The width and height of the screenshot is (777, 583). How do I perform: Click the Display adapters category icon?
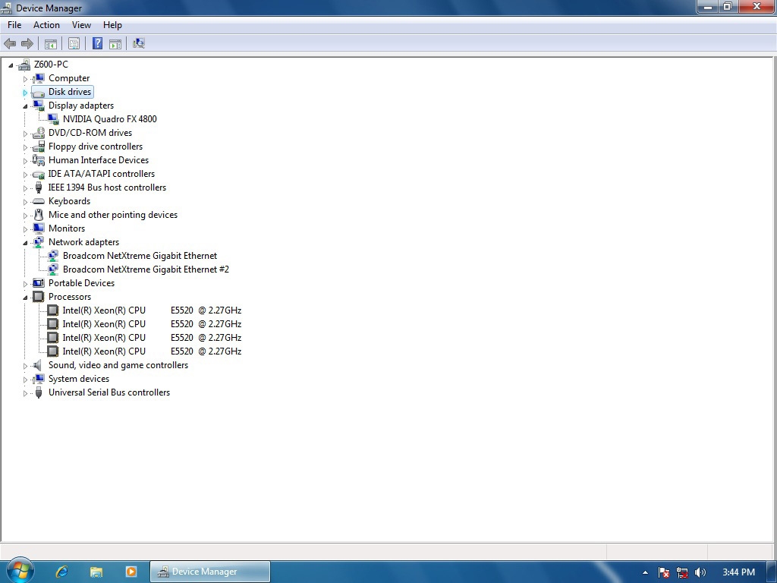(39, 106)
